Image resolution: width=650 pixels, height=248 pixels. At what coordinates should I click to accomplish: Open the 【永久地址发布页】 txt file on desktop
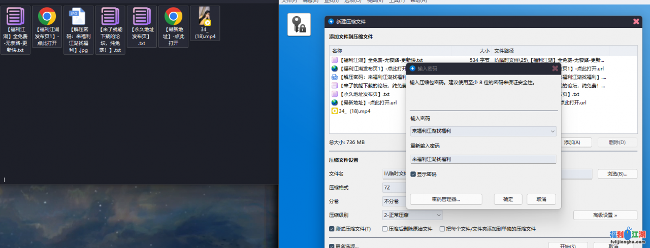pos(141,18)
